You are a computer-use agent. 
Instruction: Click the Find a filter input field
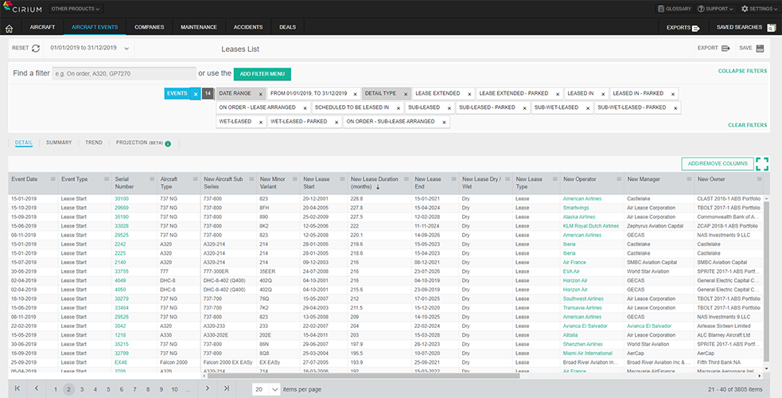pos(124,74)
